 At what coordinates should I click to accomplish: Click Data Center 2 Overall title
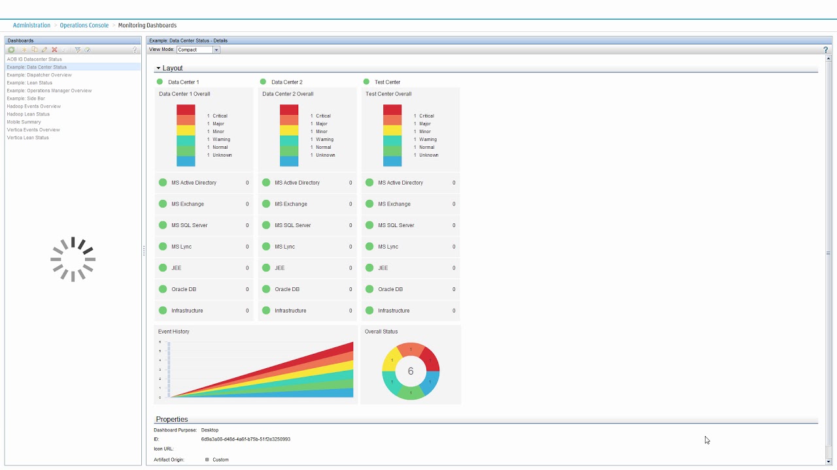tap(288, 94)
